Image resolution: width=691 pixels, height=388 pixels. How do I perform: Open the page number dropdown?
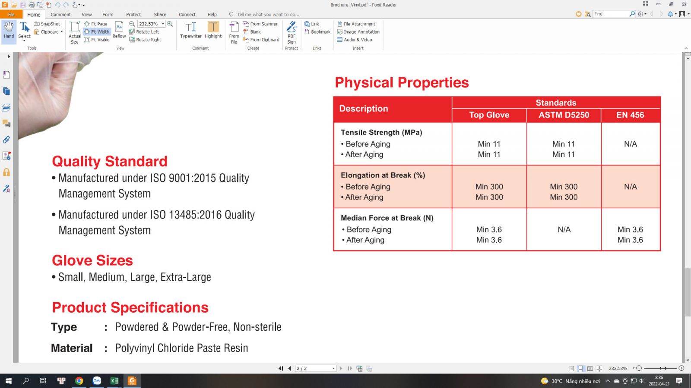coord(334,368)
